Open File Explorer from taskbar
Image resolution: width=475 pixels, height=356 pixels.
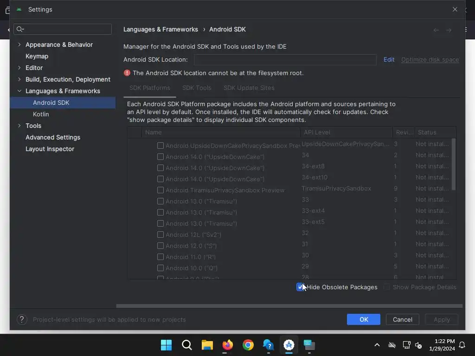pyautogui.click(x=207, y=345)
